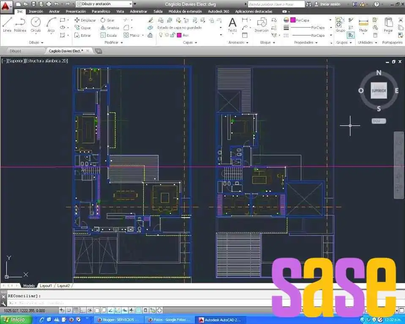Toggle lineweight display (plus icon) in status bar
405x324 pixels.
click(x=131, y=310)
